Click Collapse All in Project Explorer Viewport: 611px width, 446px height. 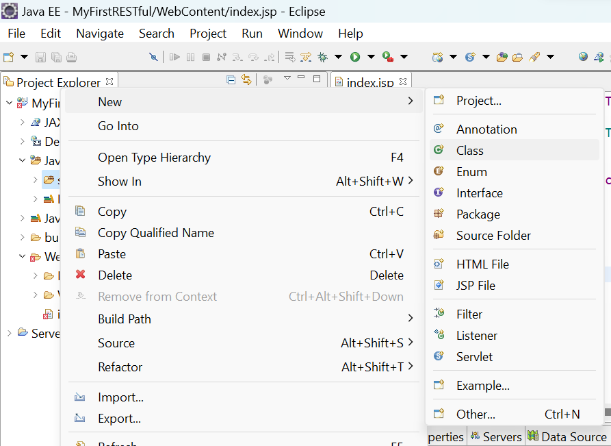click(x=231, y=80)
